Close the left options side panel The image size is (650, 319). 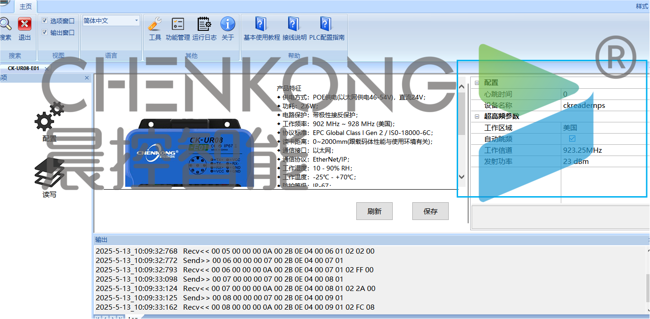(87, 78)
